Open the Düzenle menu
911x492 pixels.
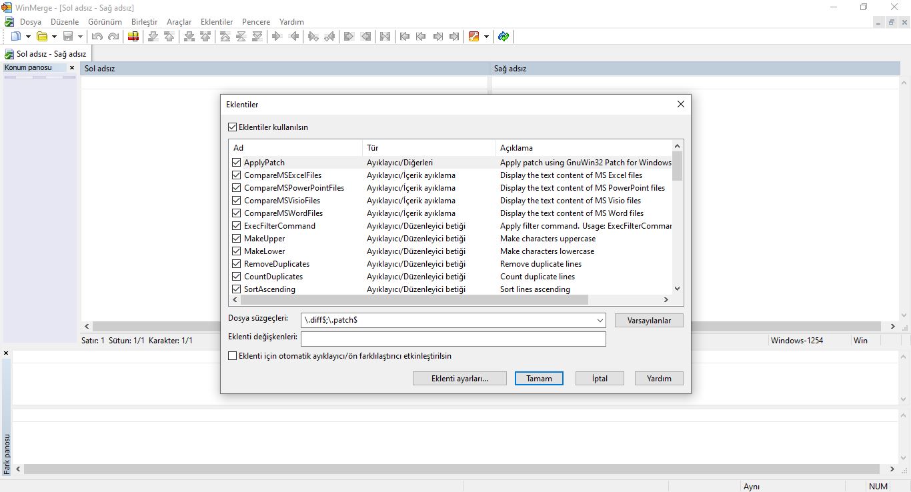coord(65,22)
